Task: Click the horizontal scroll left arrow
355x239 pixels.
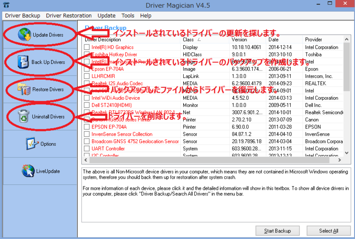Action: tap(86, 160)
